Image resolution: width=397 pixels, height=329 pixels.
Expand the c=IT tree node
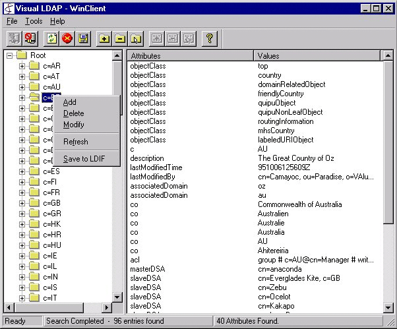coord(22,298)
